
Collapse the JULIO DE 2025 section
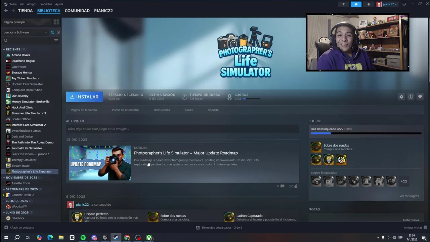pyautogui.click(x=4, y=201)
